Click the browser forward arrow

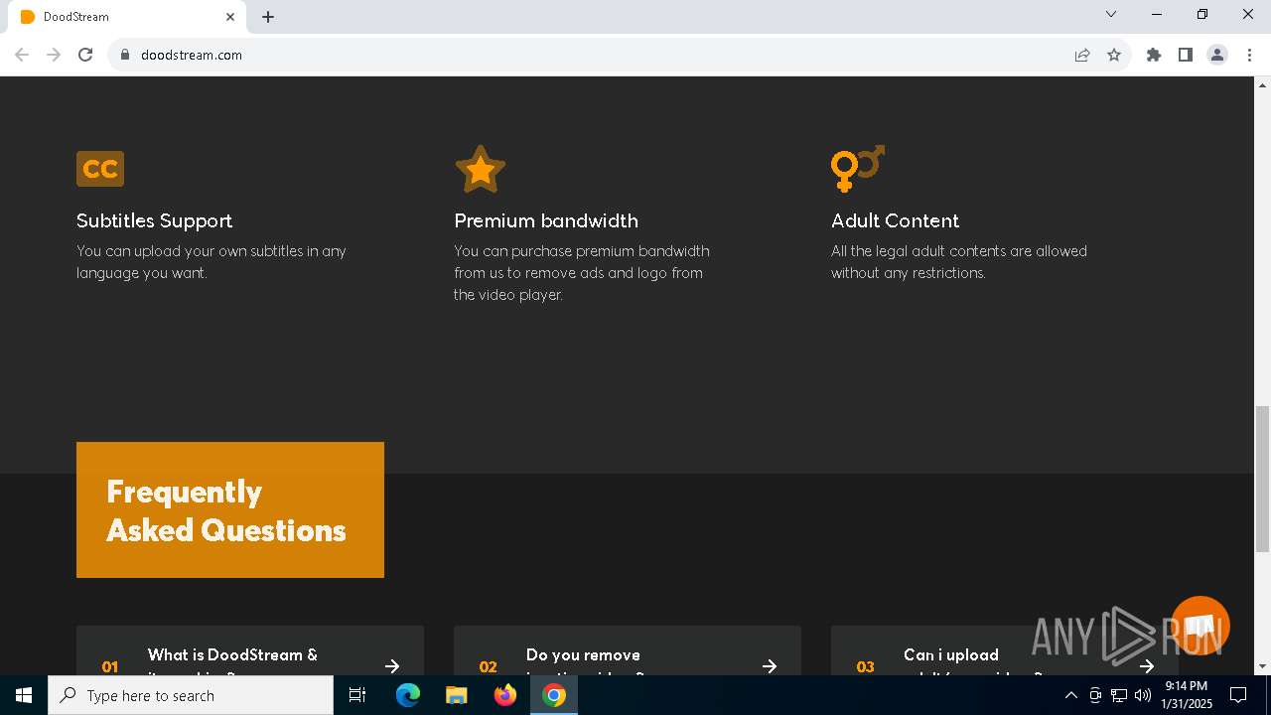click(54, 55)
